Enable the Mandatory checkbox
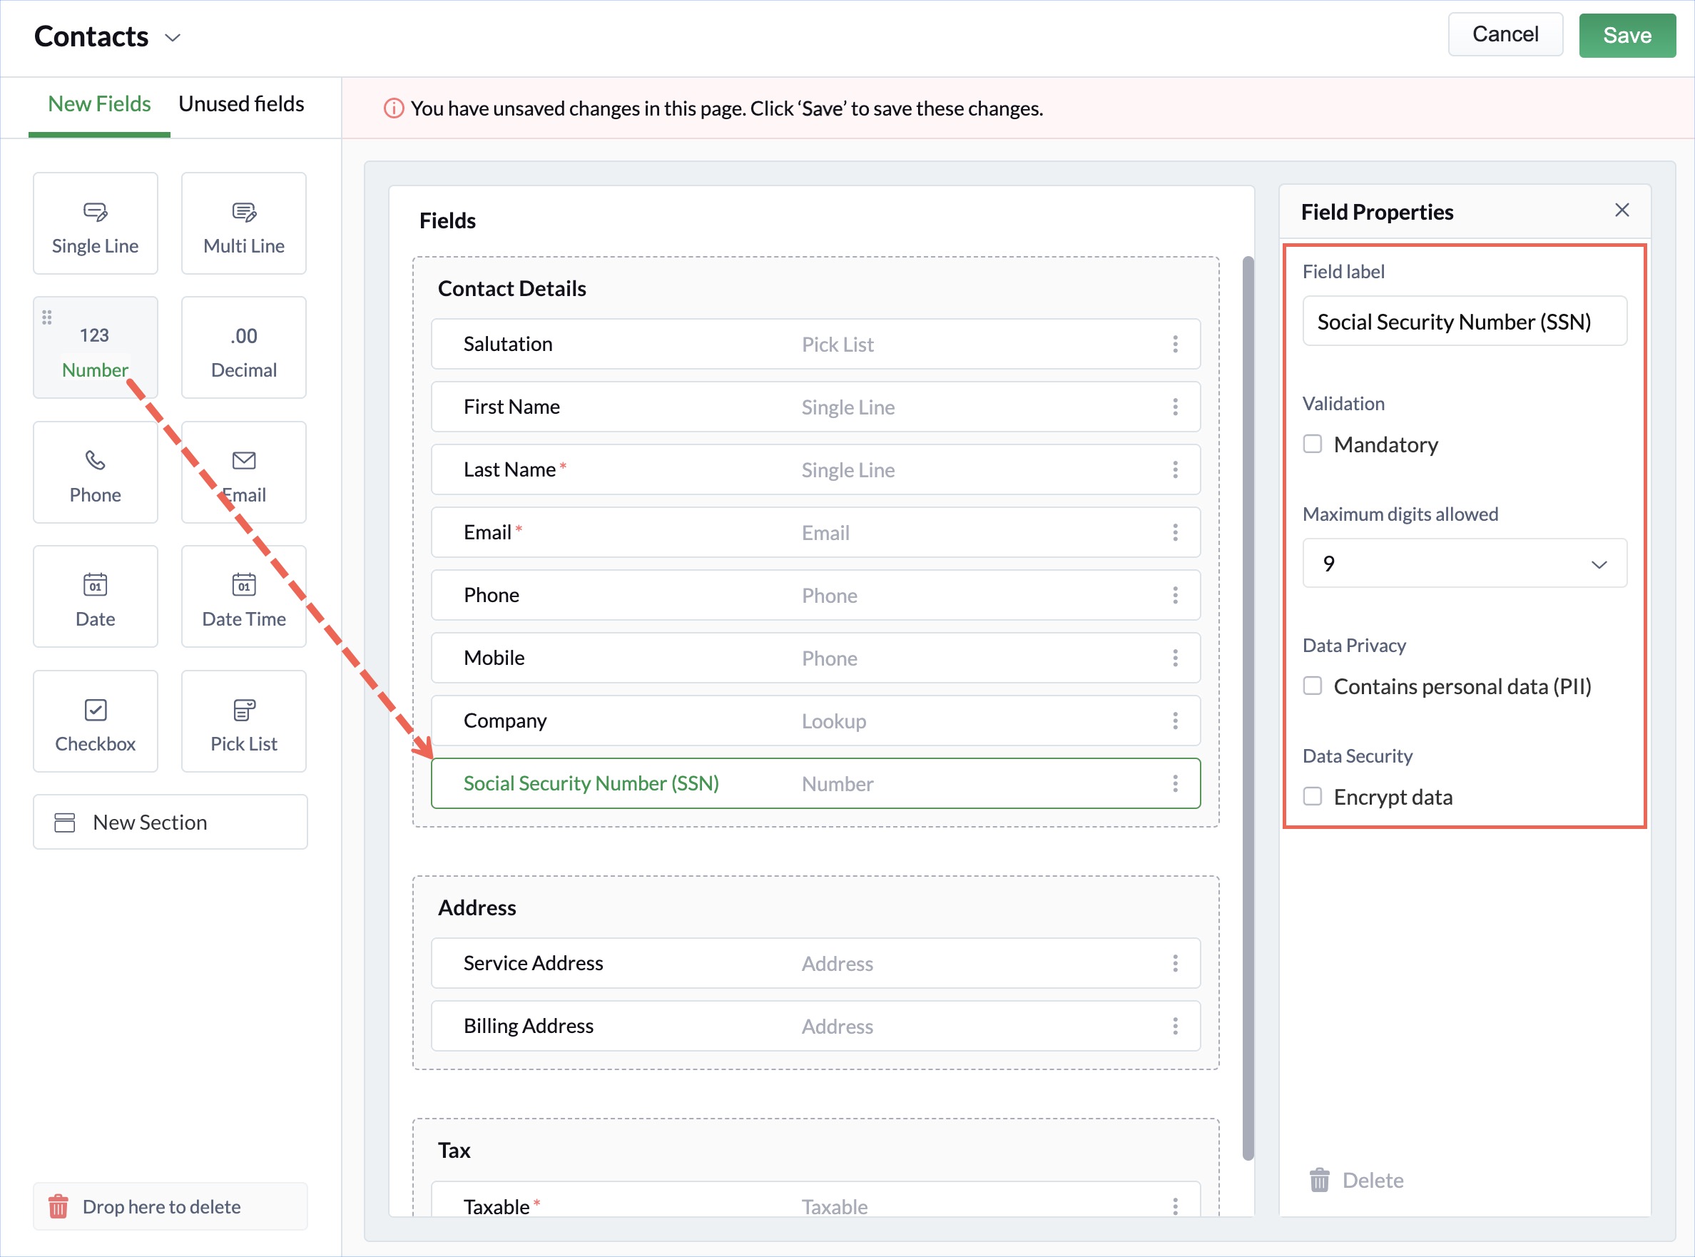Screen dimensions: 1695x1257 (x=1313, y=444)
